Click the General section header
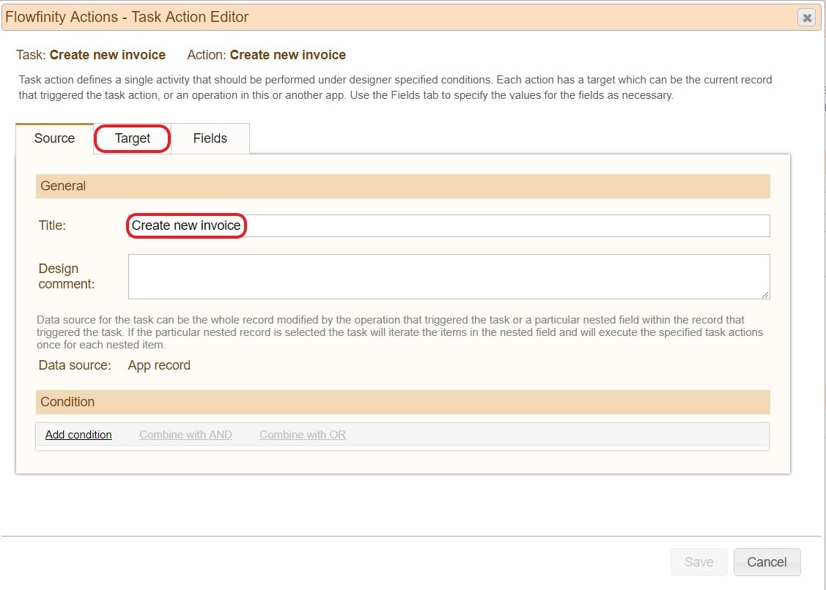Viewport: 826px width, 590px height. pyautogui.click(x=402, y=186)
